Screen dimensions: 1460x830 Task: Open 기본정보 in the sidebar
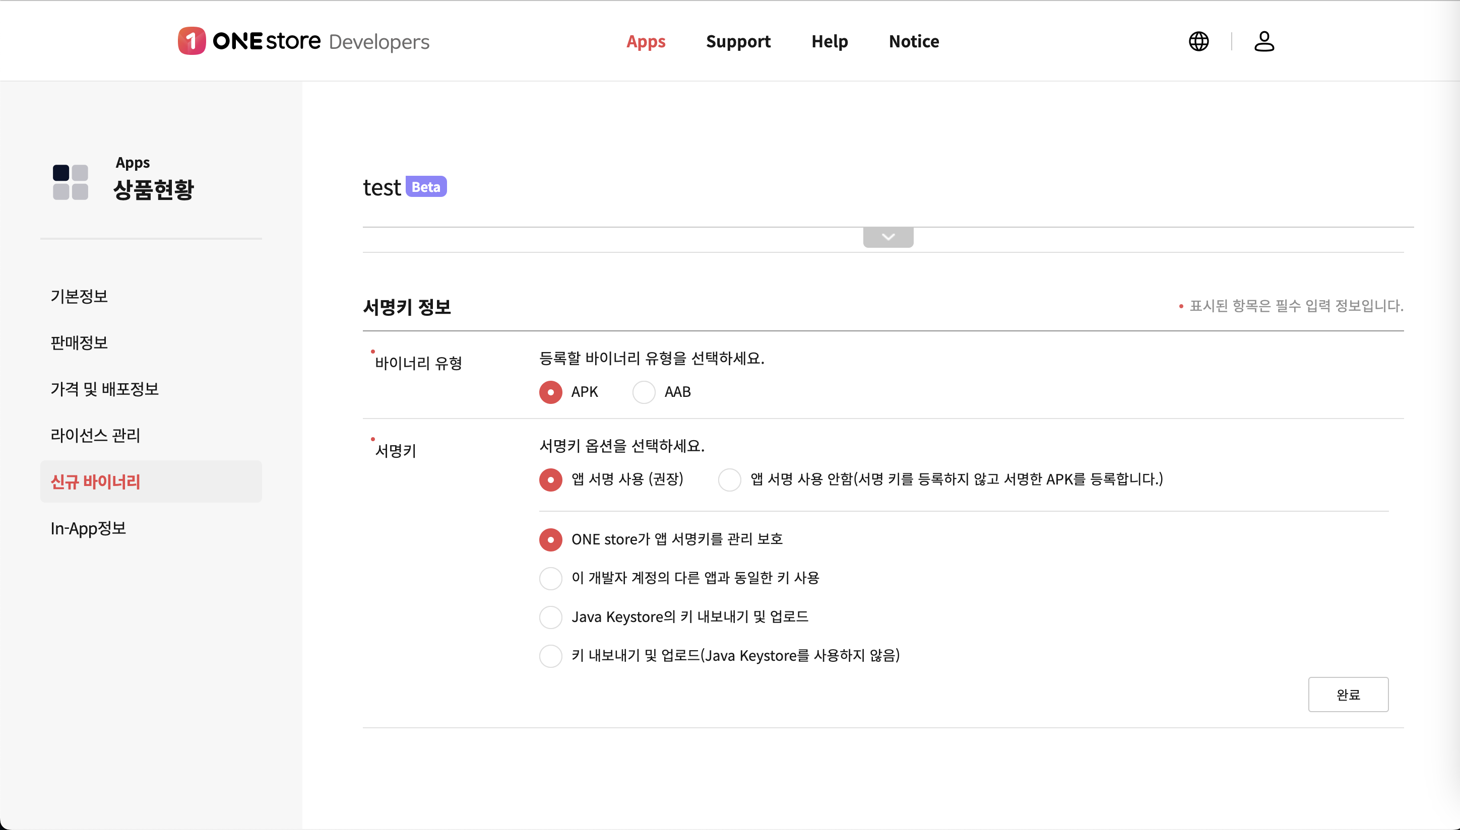79,297
